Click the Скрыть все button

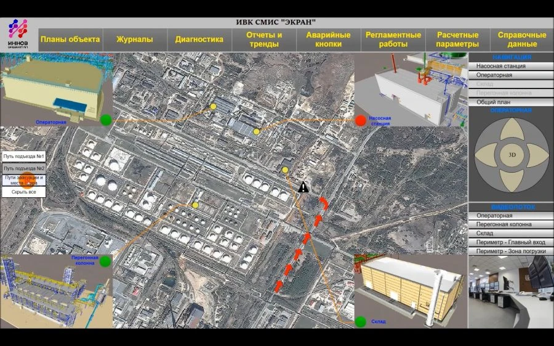pyautogui.click(x=24, y=192)
